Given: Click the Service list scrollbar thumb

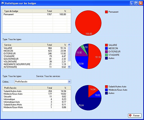Looking at the screenshot, I should pos(69,54).
